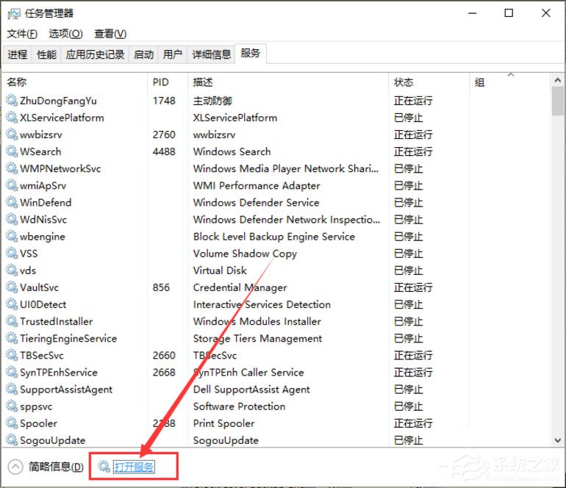The width and height of the screenshot is (566, 488).
Task: Click the TrustedInstaller service icon
Action: 12,321
